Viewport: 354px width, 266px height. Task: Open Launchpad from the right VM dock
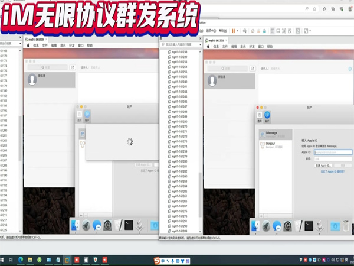pos(265,225)
